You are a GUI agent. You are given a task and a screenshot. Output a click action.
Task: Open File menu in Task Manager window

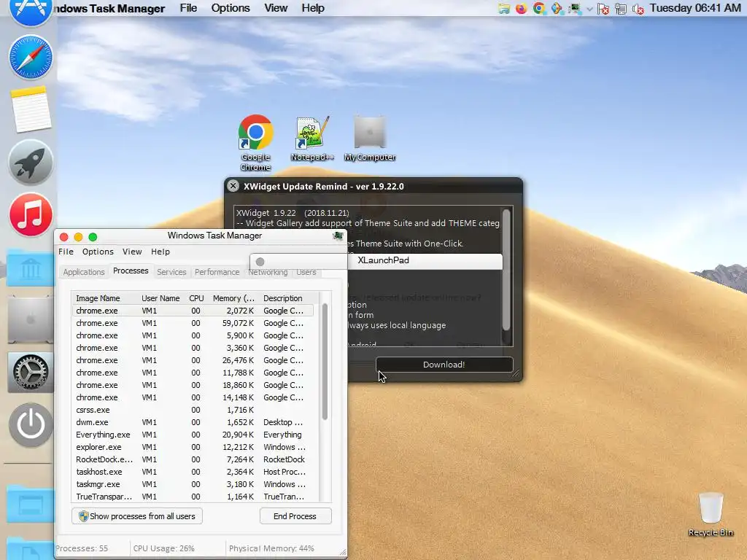pos(66,252)
